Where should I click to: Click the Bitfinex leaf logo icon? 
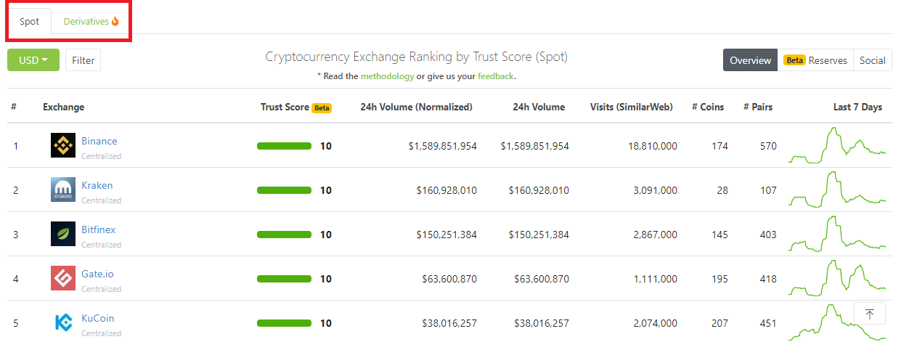(63, 235)
